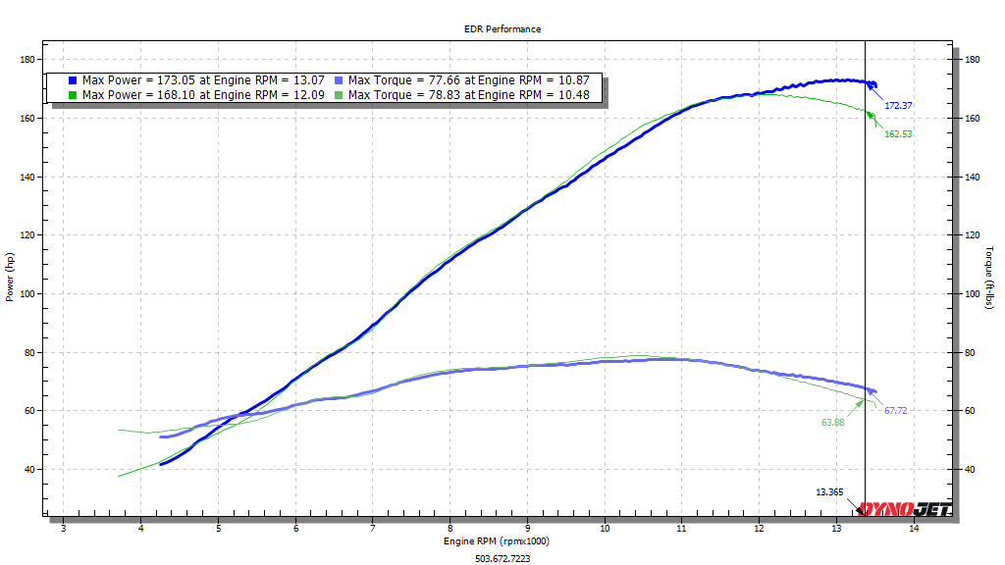Click the green 63.88 torque data label
Image resolution: width=1005 pixels, height=565 pixels.
coord(832,422)
